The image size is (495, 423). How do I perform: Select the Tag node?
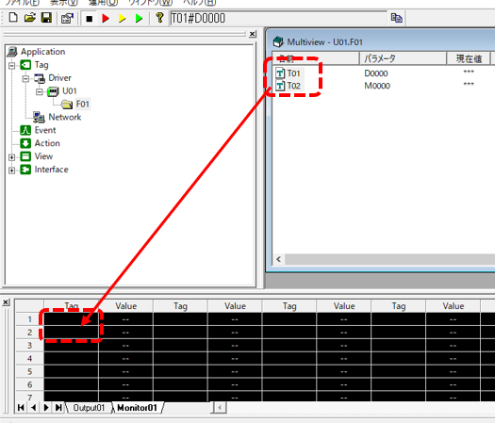tap(41, 65)
